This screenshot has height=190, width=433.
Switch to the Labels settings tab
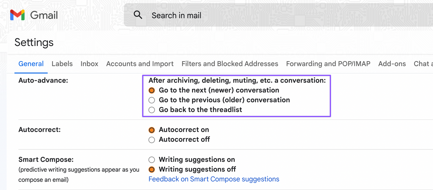point(62,64)
